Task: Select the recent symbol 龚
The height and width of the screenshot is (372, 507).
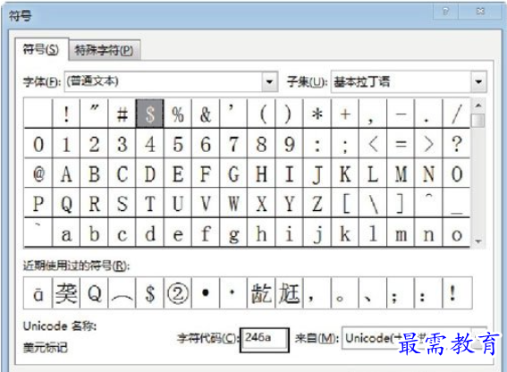Action: click(x=66, y=293)
